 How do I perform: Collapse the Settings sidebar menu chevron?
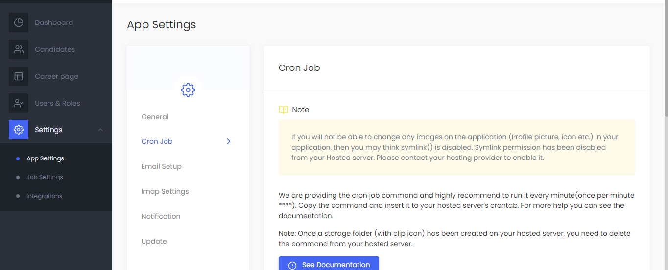(x=100, y=130)
